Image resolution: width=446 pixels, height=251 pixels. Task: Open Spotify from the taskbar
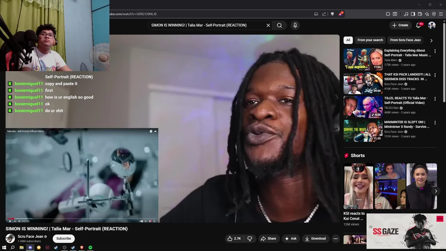click(90, 248)
